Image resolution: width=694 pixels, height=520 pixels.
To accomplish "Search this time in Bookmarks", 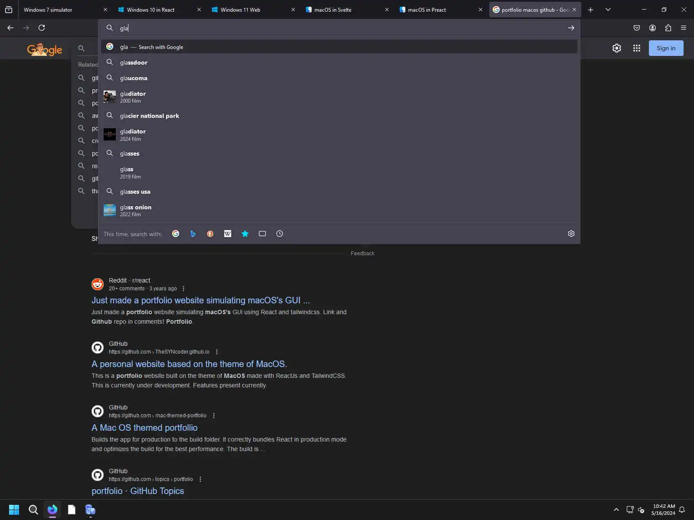I will tap(245, 234).
